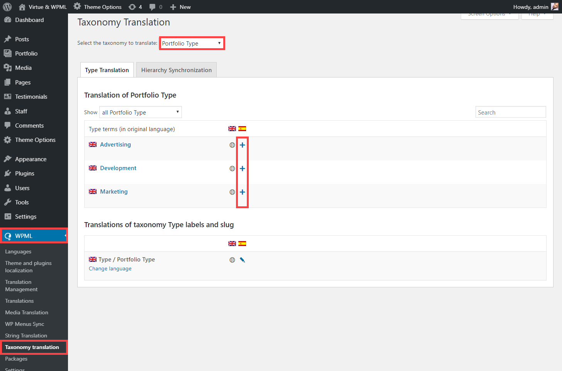
Task: Open Testimonials menu in sidebar
Action: pyautogui.click(x=34, y=97)
